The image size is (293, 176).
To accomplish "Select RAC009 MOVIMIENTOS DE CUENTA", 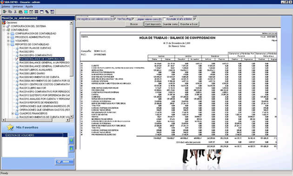I will click(x=39, y=77).
